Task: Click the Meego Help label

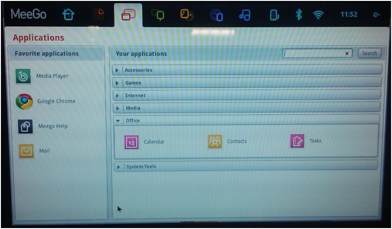Action: pos(53,126)
